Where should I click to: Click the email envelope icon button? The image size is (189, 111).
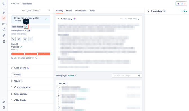tap(19, 39)
